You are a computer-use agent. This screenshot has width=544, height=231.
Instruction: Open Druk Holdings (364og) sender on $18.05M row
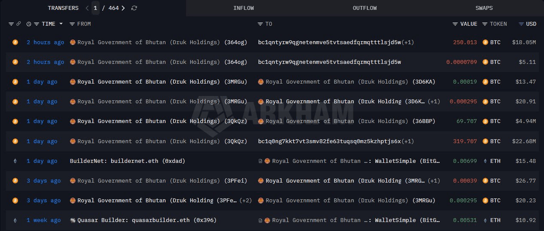162,42
